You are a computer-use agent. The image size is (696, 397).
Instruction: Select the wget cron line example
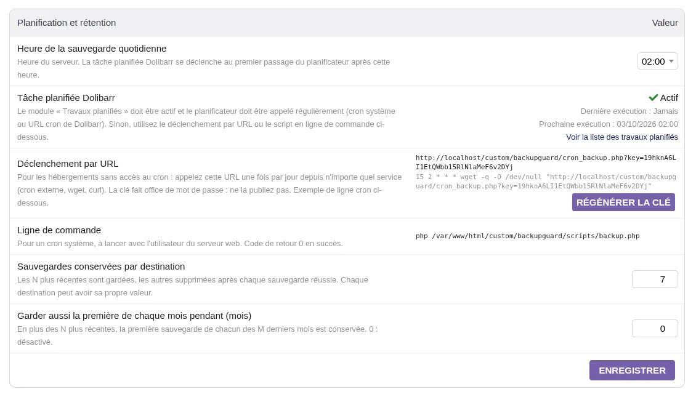[x=546, y=182]
